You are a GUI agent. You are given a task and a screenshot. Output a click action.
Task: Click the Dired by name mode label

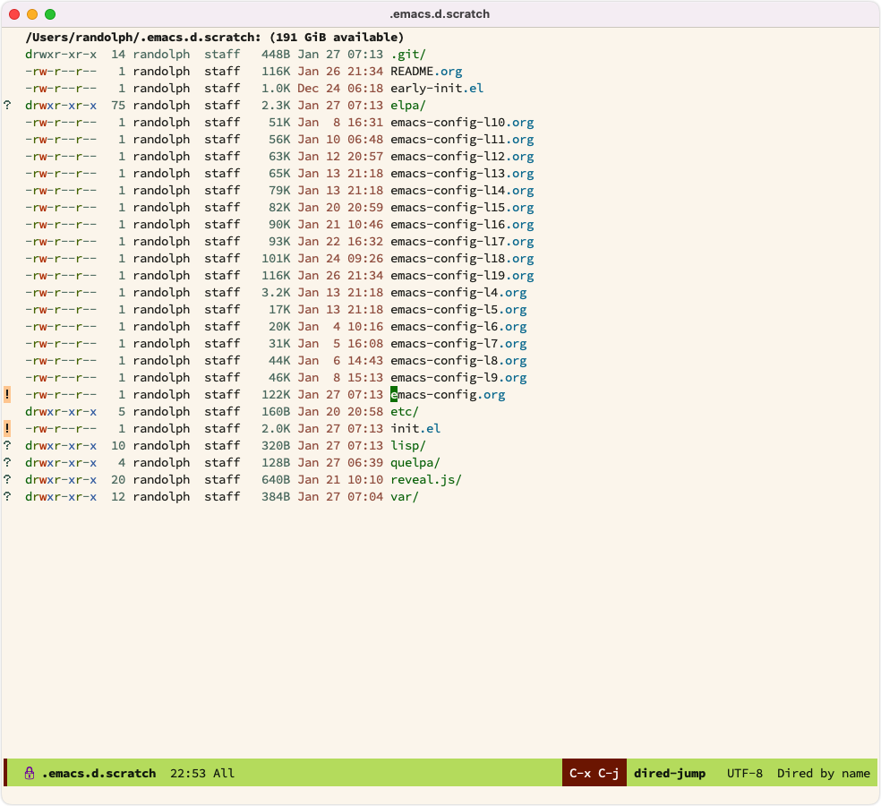(824, 774)
